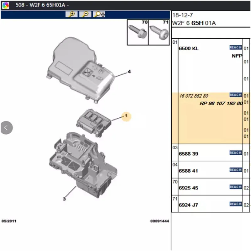Viewport: 251px width, 251px height.
Task: Click REACH badge beside 6500 KL
Action: click(236, 47)
